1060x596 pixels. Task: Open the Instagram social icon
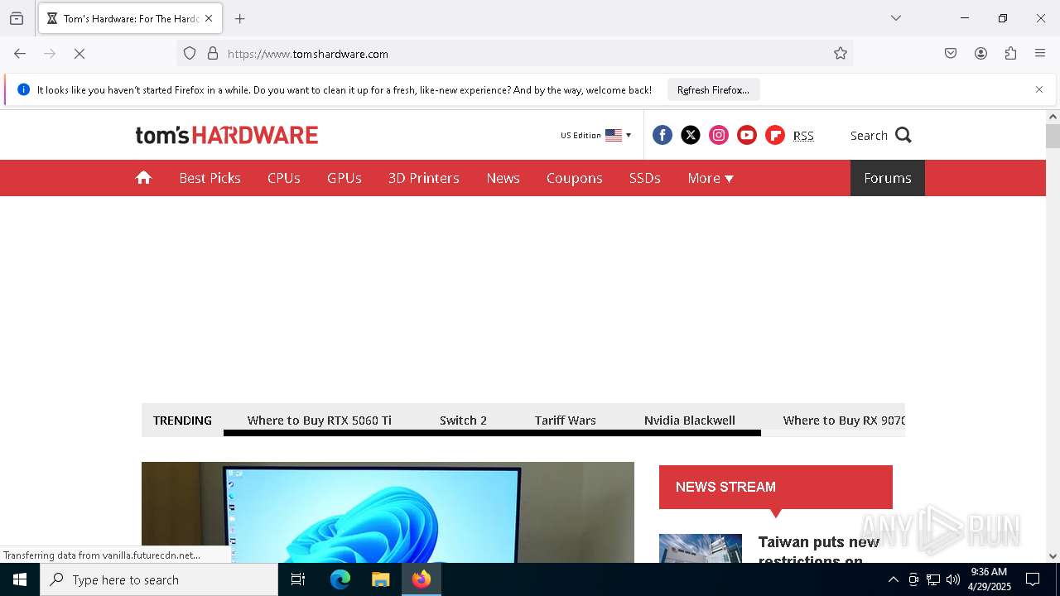(719, 135)
